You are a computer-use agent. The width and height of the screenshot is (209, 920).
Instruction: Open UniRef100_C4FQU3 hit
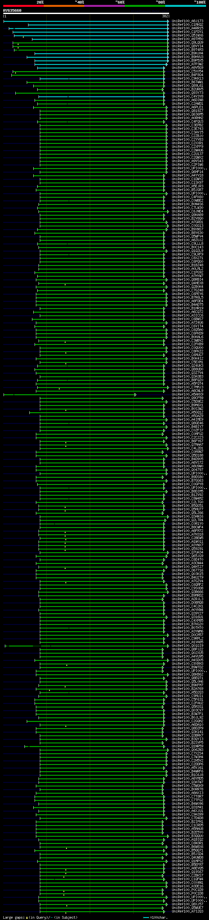point(187,121)
